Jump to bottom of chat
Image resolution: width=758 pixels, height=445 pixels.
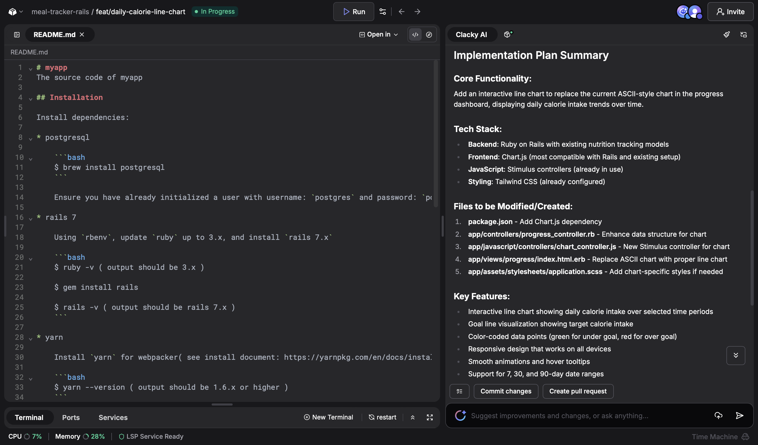[x=735, y=355]
